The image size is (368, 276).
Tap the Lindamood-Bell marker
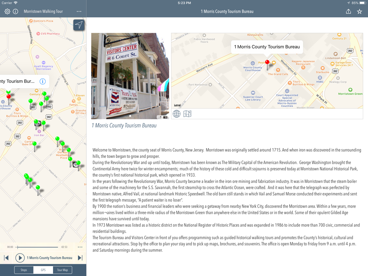[335, 54]
